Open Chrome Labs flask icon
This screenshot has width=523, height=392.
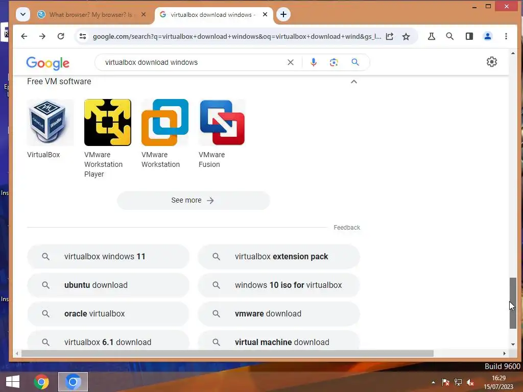point(431,36)
